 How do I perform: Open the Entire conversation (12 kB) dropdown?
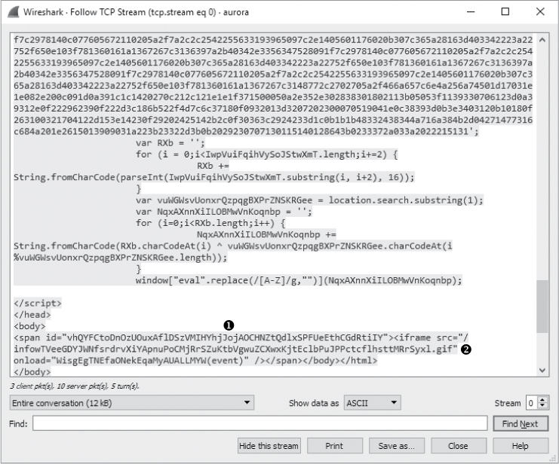[x=131, y=403]
